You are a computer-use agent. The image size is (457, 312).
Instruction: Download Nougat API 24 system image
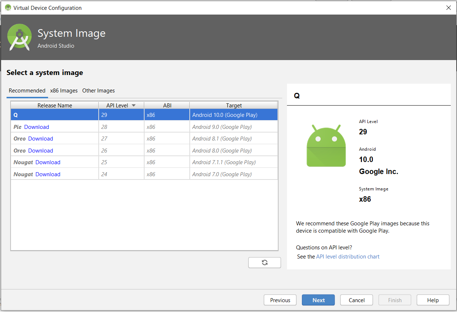(x=48, y=174)
